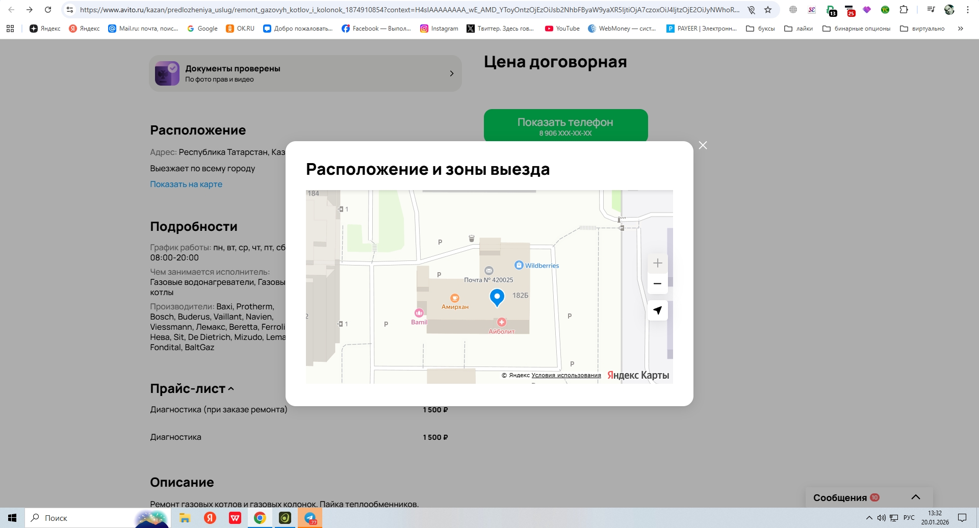Open Почта № 420025 map marker

[489, 271]
